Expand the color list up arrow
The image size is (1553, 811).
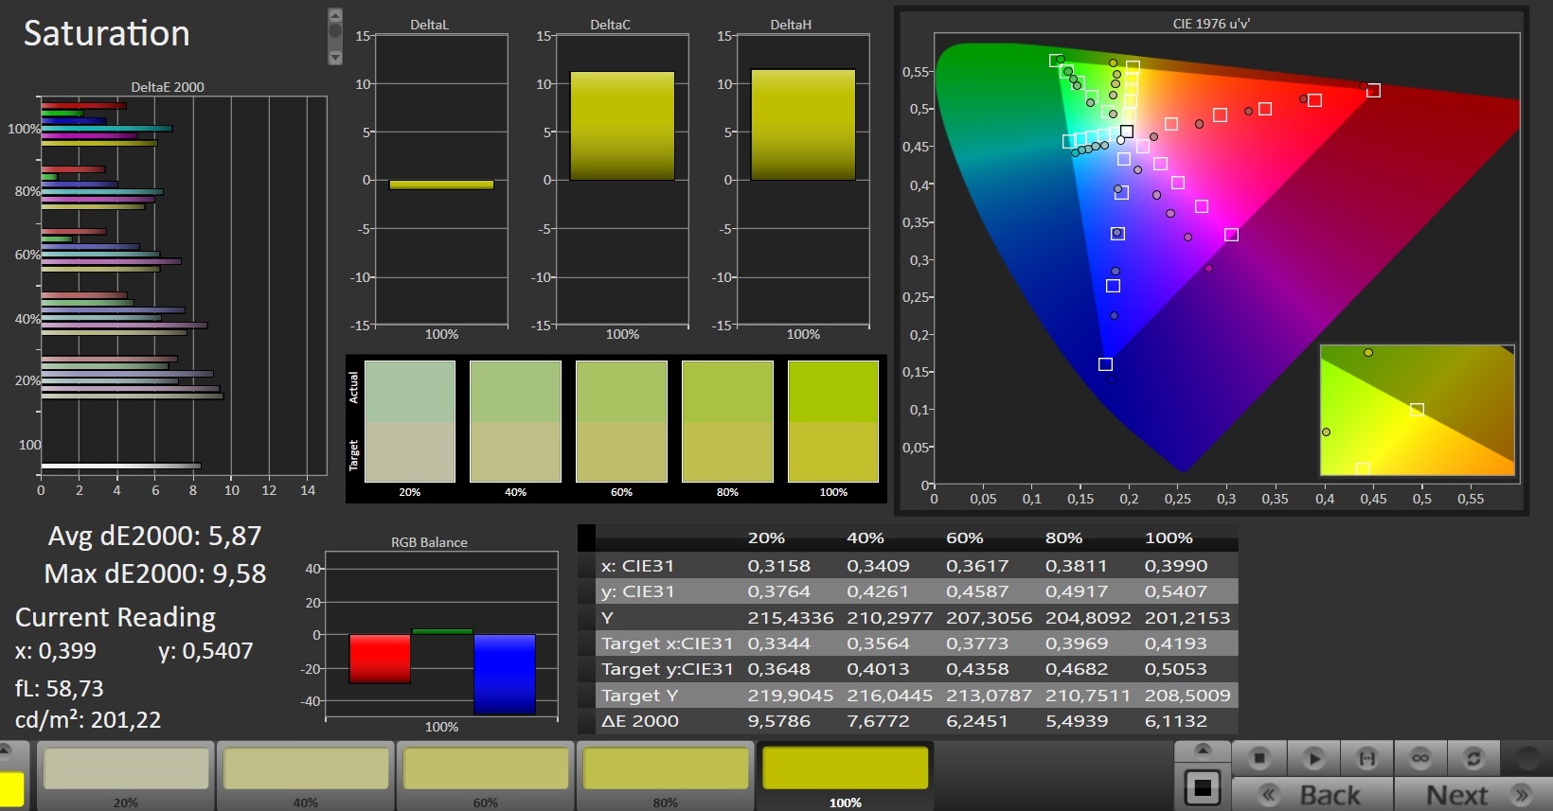point(6,751)
